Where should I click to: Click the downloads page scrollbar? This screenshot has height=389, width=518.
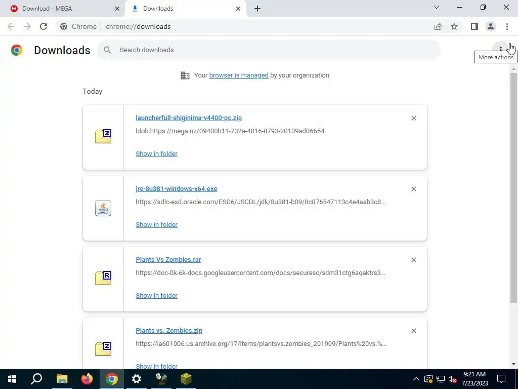click(x=513, y=187)
